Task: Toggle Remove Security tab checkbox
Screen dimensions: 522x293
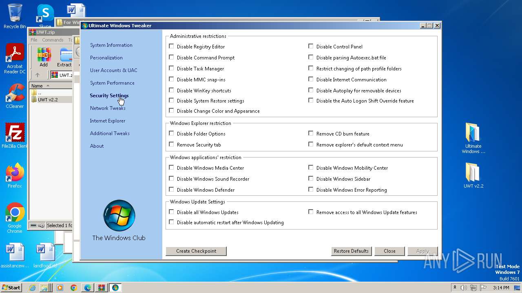Action: 171,144
